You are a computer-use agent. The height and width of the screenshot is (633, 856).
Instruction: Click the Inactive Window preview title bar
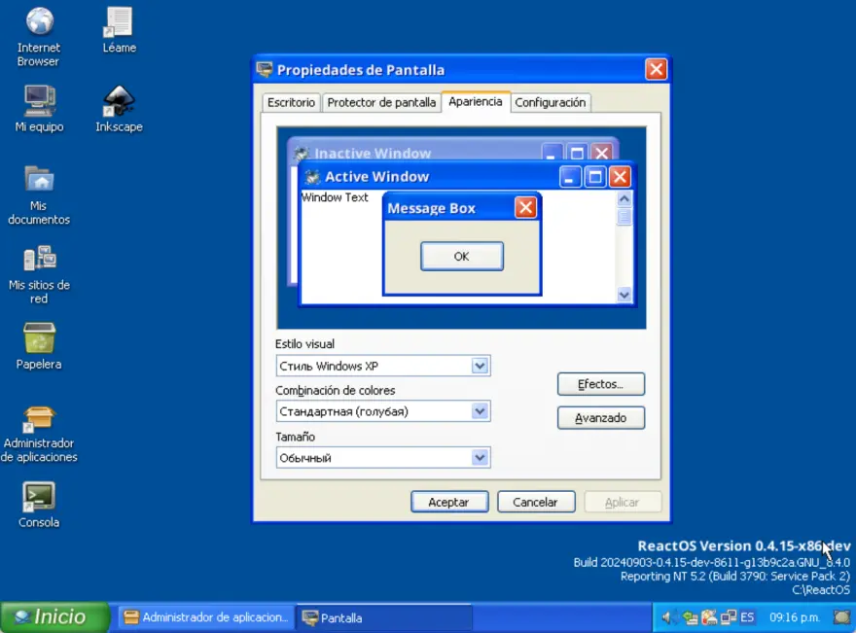tap(415, 151)
